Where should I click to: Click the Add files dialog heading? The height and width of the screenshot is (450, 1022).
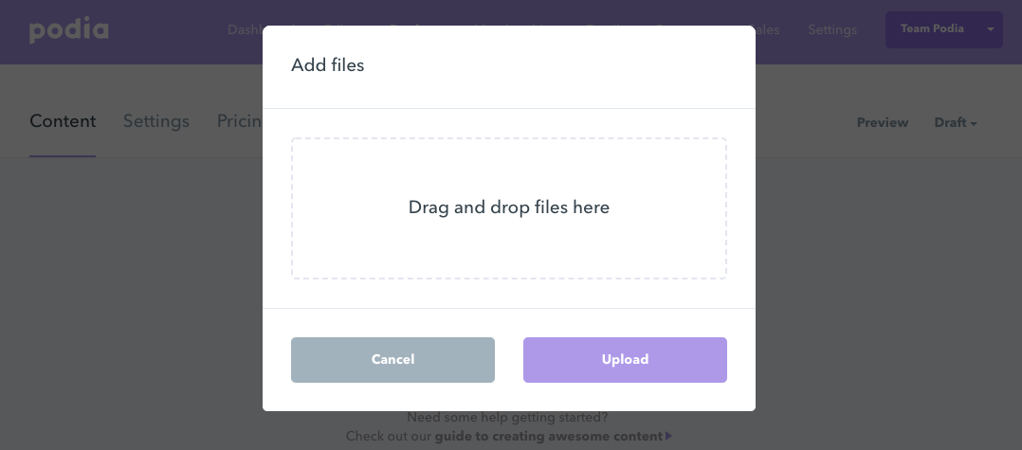pos(327,65)
